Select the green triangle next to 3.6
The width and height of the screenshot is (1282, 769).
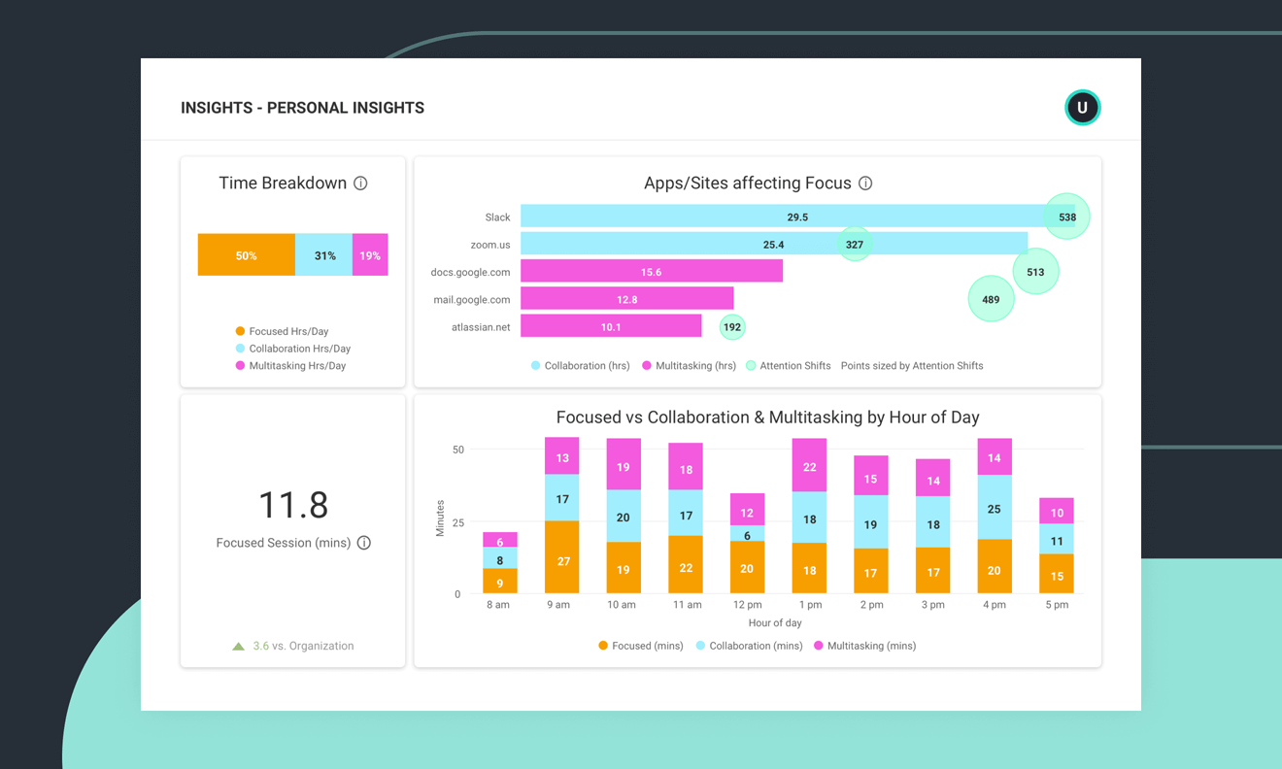(x=239, y=646)
